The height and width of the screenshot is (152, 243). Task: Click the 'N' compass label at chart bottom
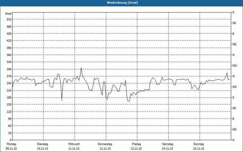(234, 140)
